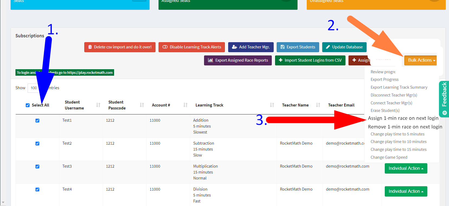Open the Bulk Actions dropdown

coord(421,60)
